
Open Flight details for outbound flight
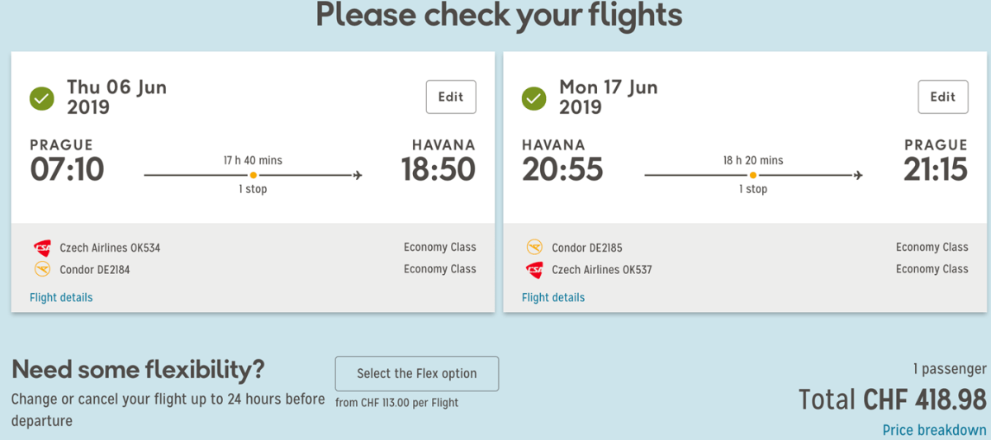point(61,297)
